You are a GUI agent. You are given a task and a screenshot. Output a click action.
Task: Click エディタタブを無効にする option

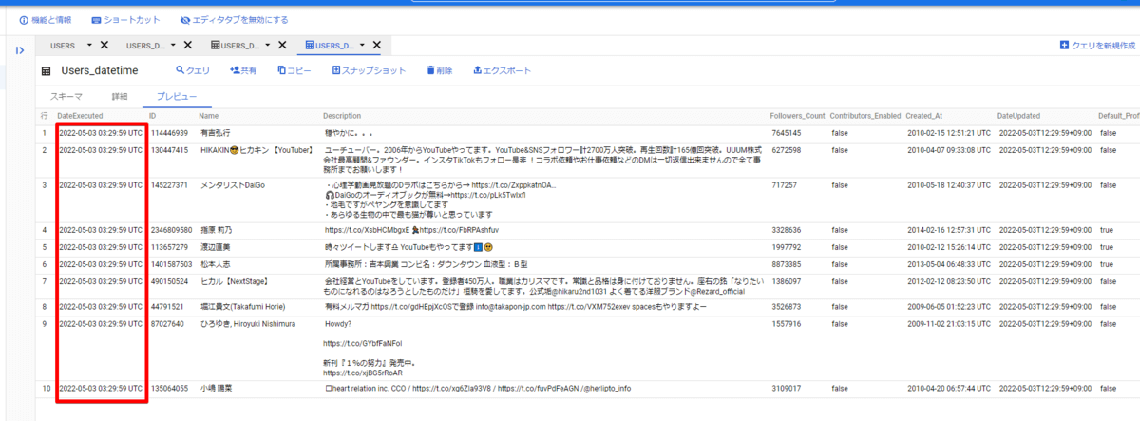(x=234, y=19)
